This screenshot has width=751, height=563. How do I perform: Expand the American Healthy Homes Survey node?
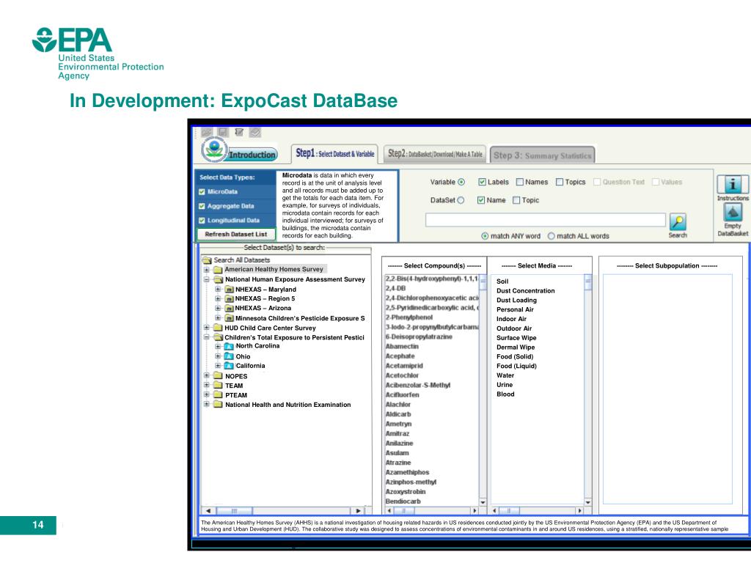coord(206,270)
